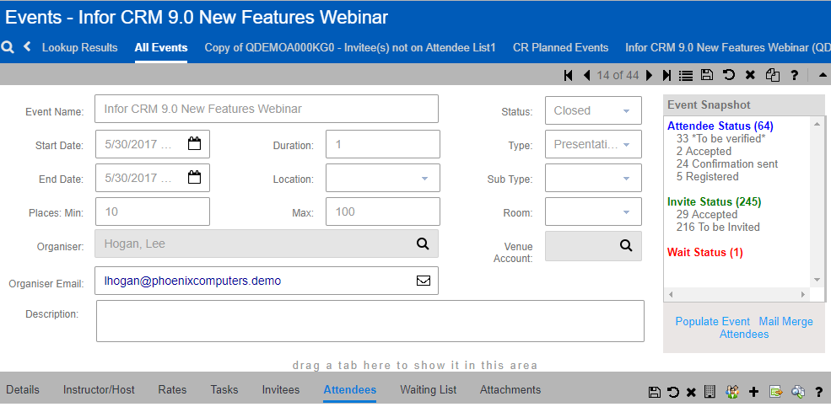Image resolution: width=831 pixels, height=407 pixels.
Task: Open help from the top toolbar
Action: [794, 75]
